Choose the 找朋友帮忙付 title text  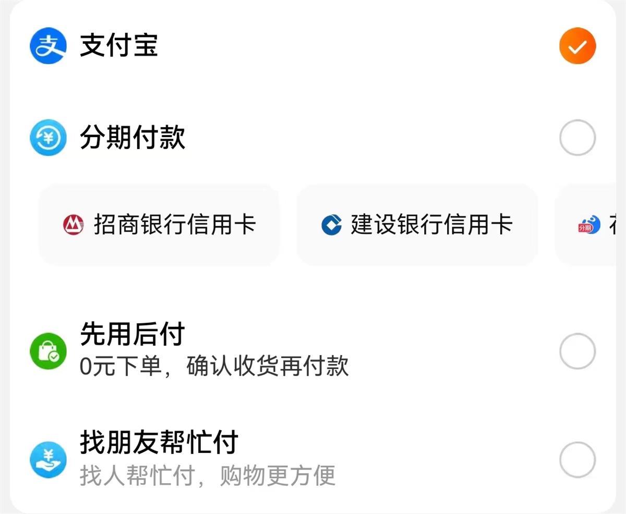(159, 443)
